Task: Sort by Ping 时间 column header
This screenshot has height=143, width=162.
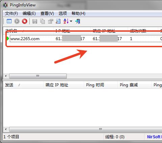Action: click(x=101, y=85)
